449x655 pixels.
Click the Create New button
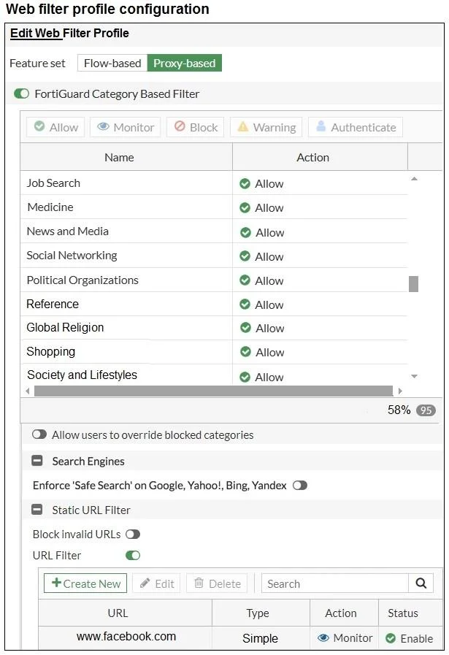[x=85, y=583]
